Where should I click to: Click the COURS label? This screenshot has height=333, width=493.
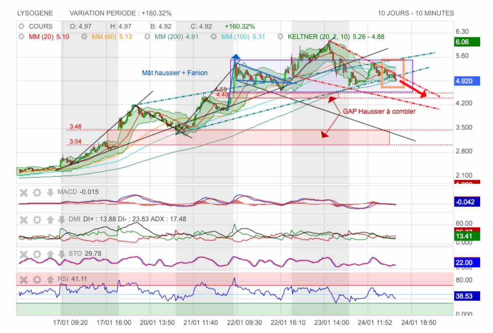[40, 26]
